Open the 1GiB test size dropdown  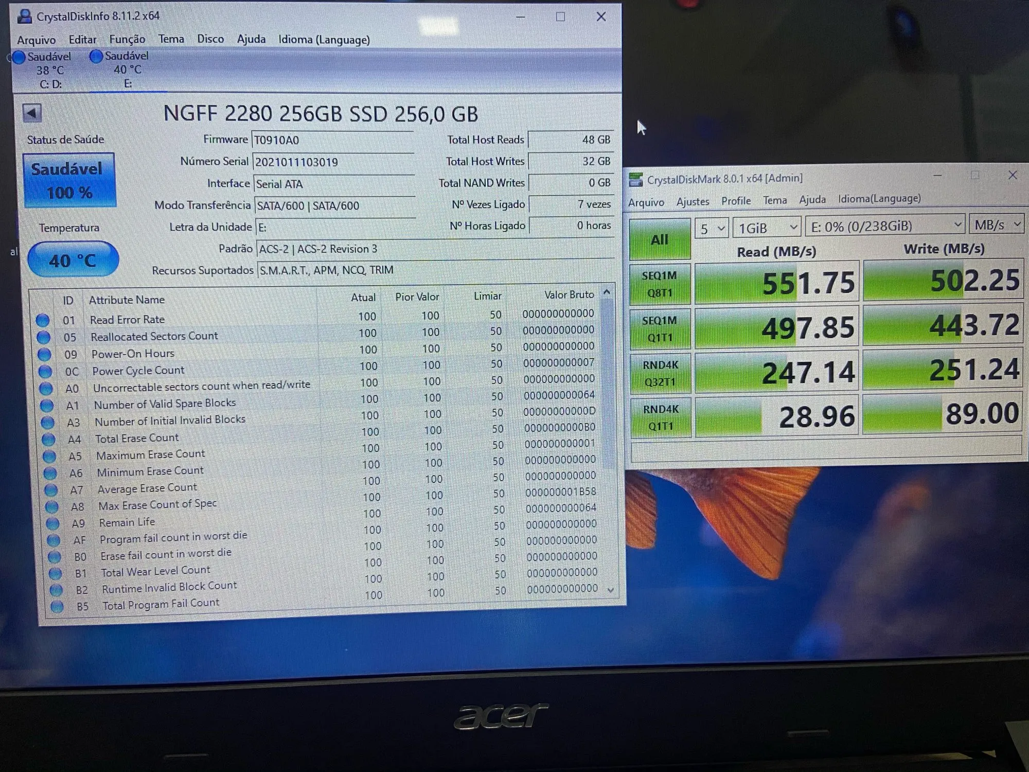click(767, 227)
